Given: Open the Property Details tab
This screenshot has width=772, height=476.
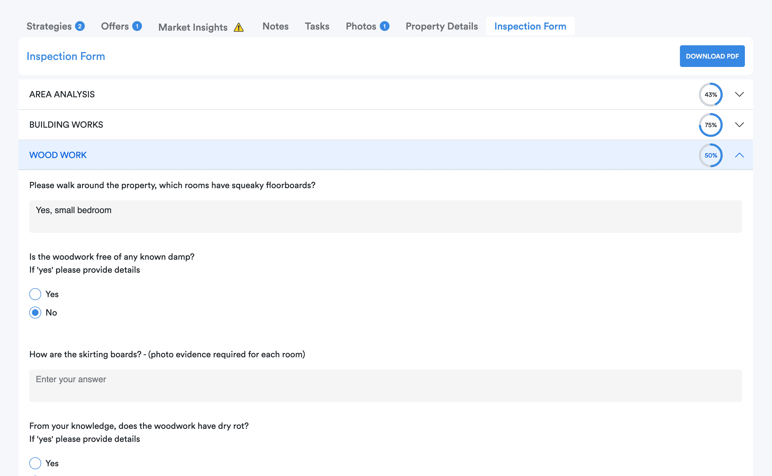Looking at the screenshot, I should (441, 26).
